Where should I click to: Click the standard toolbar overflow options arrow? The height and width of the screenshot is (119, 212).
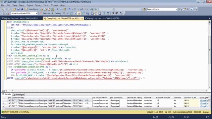(x=196, y=9)
